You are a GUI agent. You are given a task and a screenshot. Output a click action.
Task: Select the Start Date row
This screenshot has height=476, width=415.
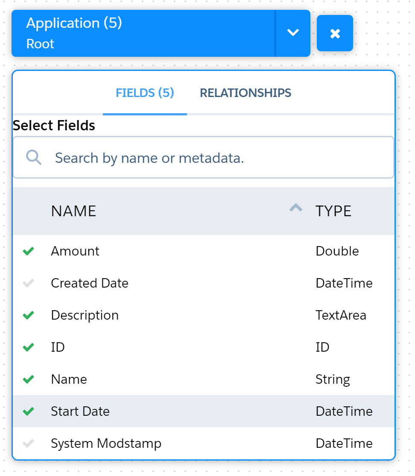pyautogui.click(x=204, y=411)
